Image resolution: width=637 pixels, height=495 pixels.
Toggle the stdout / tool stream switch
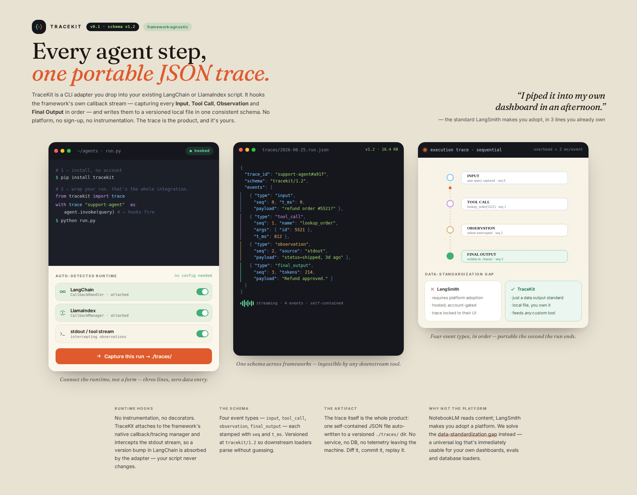202,334
